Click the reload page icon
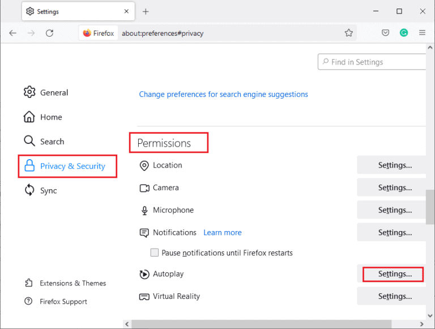Viewport: 435px width, 329px height. click(x=49, y=33)
